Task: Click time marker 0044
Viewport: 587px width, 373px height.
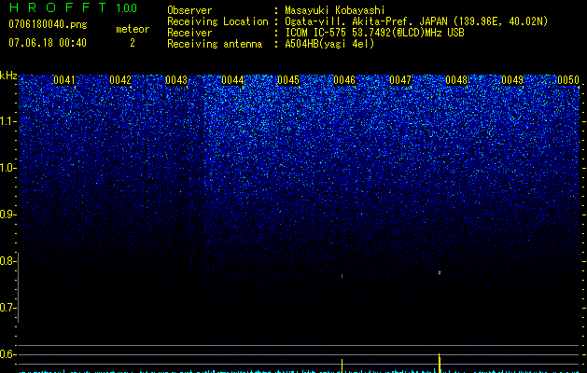Action: (x=232, y=80)
